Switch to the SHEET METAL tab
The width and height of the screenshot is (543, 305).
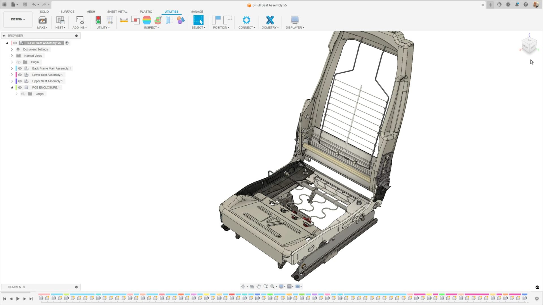click(x=117, y=12)
